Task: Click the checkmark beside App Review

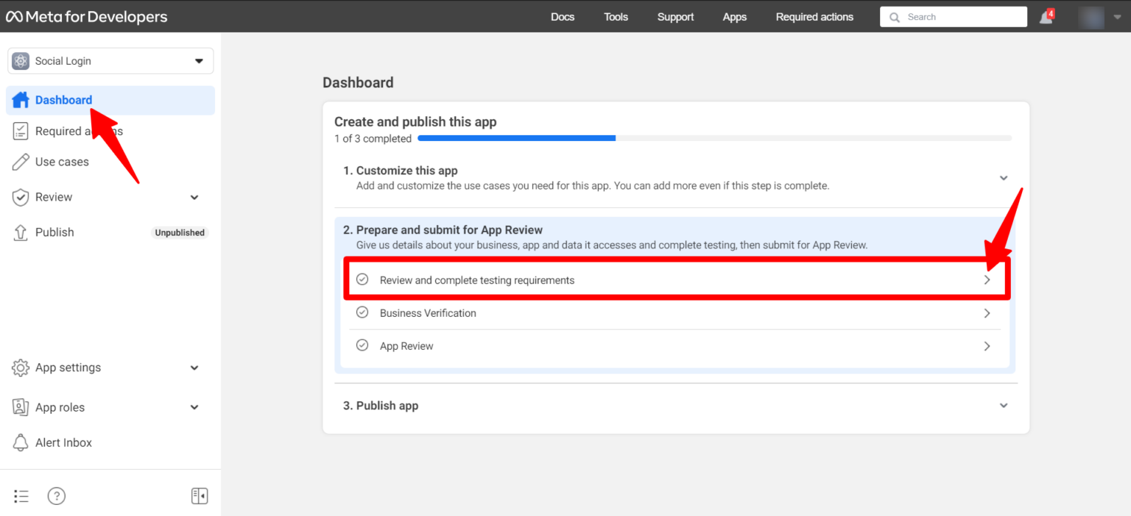Action: coord(362,345)
